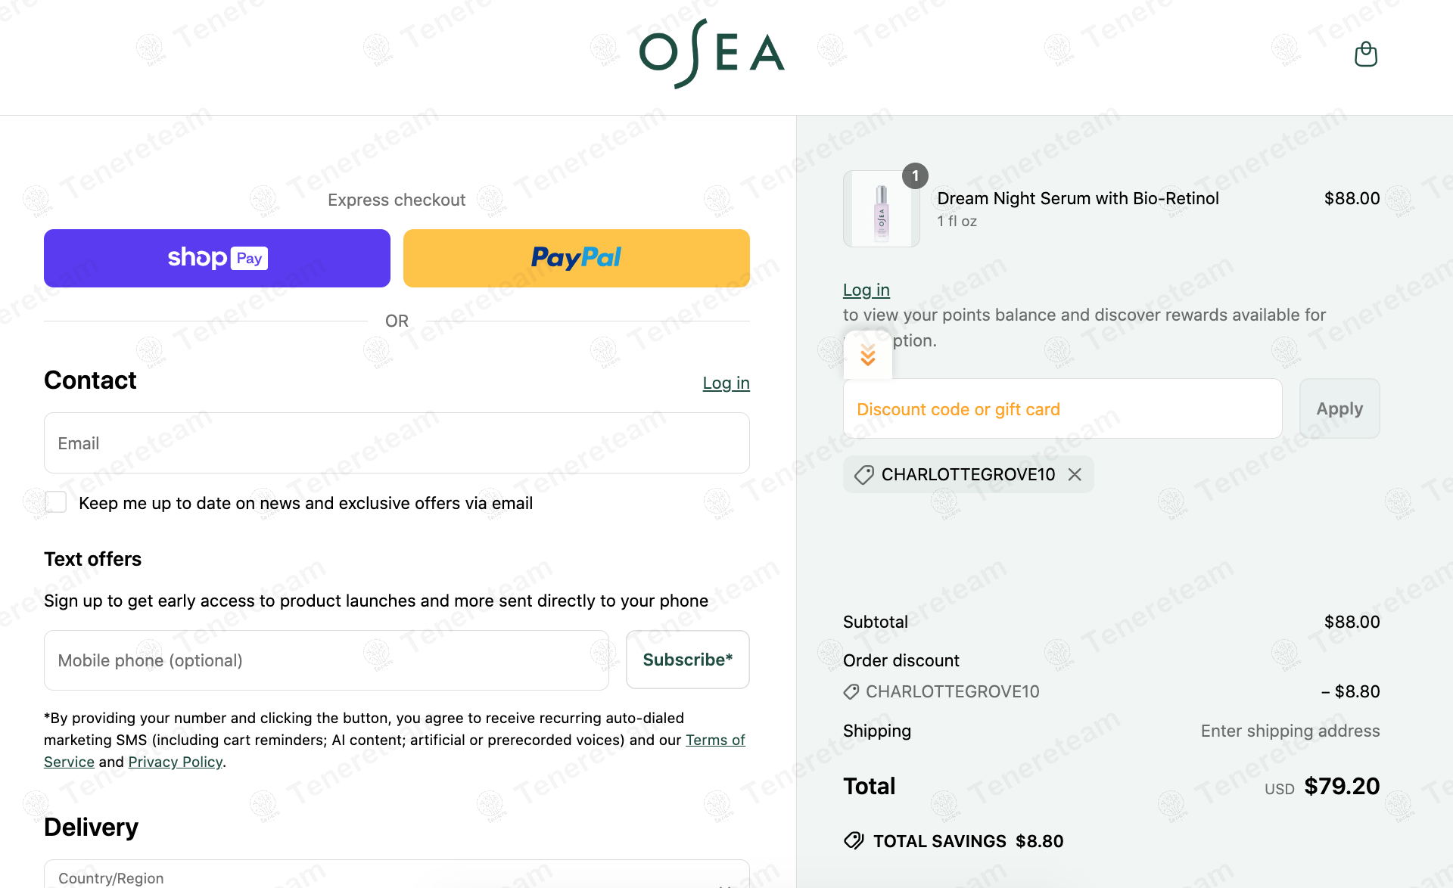Viewport: 1453px width, 888px height.
Task: Click the orange double-chevron expander icon
Action: click(x=868, y=355)
